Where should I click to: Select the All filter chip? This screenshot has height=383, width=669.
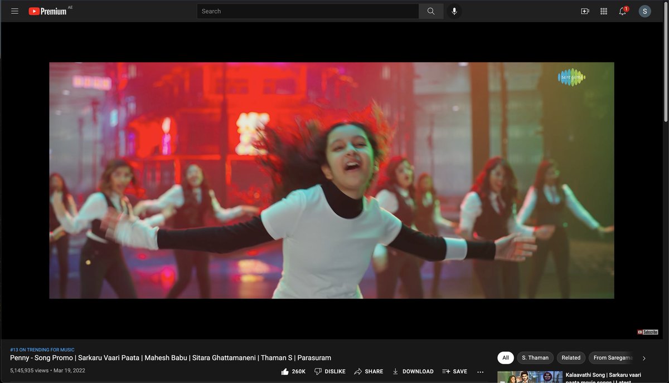[506, 358]
